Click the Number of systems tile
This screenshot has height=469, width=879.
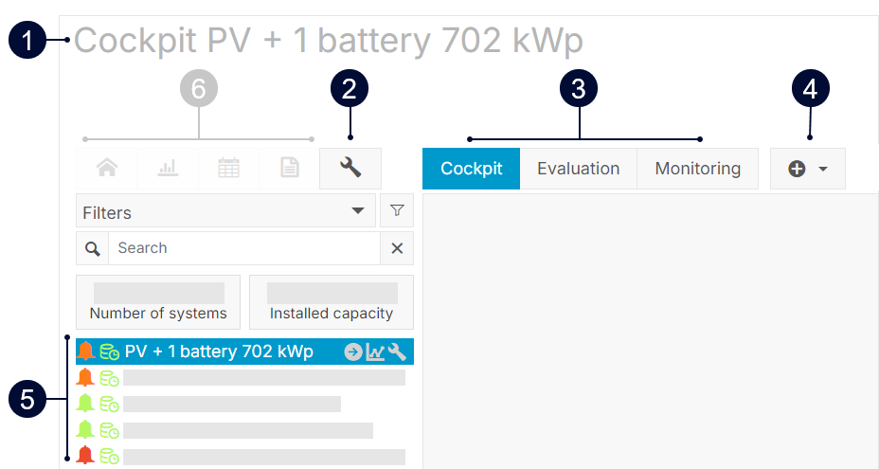[x=158, y=302]
